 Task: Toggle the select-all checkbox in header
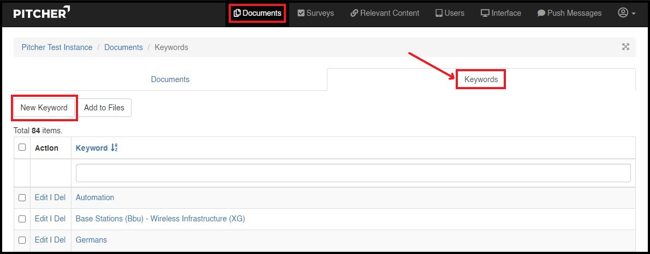(x=22, y=147)
